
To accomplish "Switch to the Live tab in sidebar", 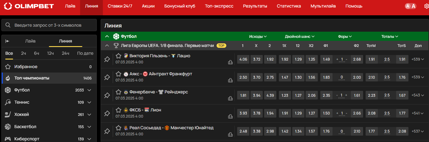I will pos(30,41).
